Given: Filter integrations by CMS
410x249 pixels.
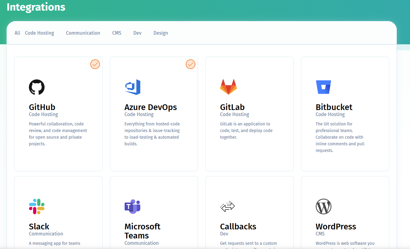Looking at the screenshot, I should [117, 33].
